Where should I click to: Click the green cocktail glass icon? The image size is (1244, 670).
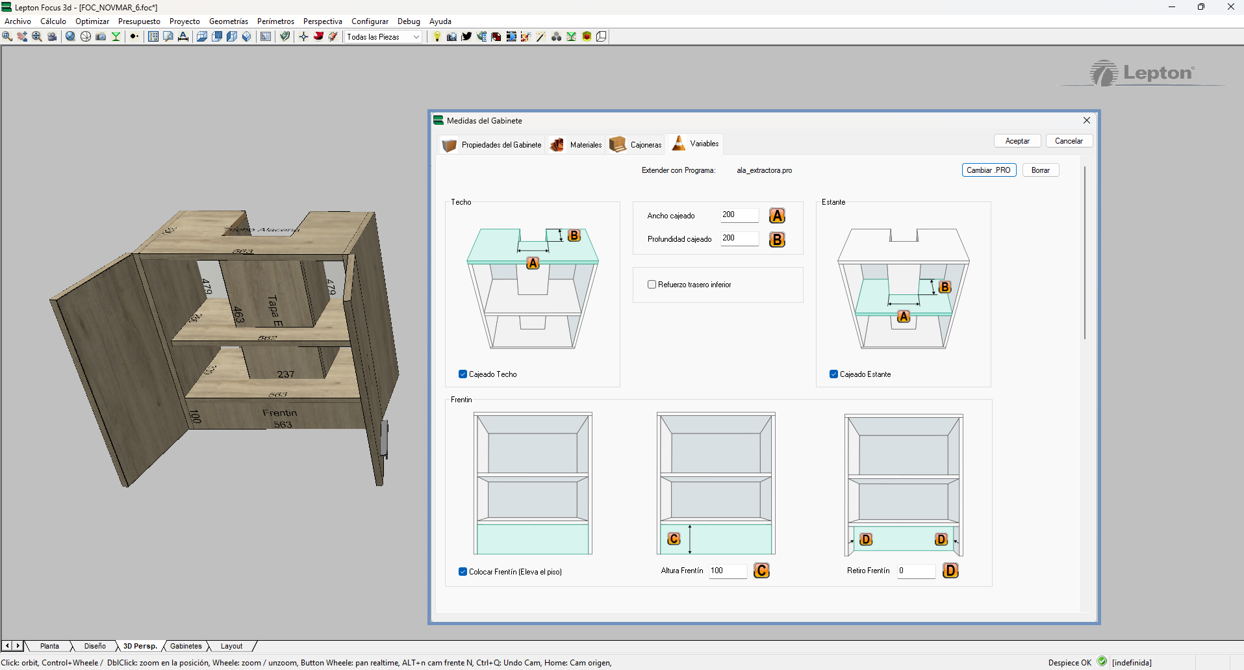[x=116, y=36]
